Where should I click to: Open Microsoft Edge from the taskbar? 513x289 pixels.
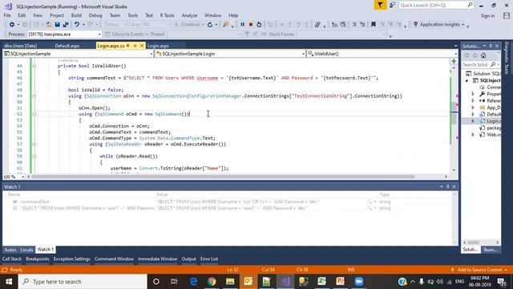pyautogui.click(x=193, y=282)
